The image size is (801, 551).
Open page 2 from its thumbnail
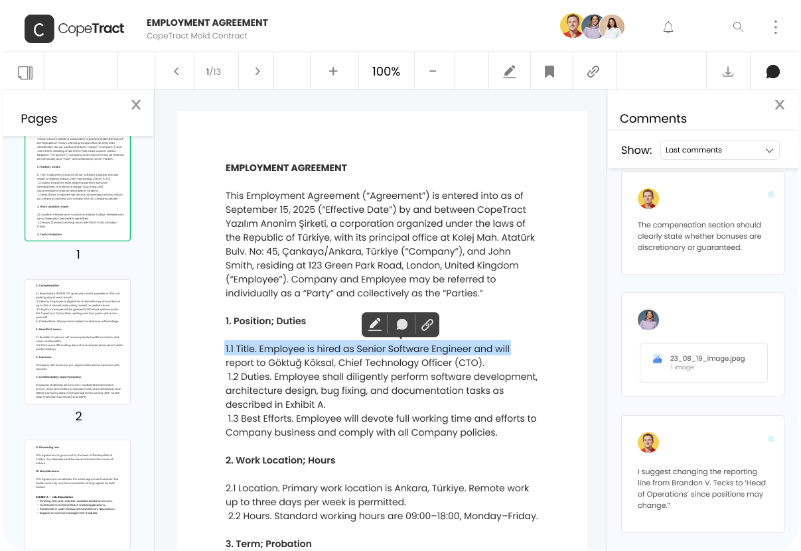click(x=78, y=341)
